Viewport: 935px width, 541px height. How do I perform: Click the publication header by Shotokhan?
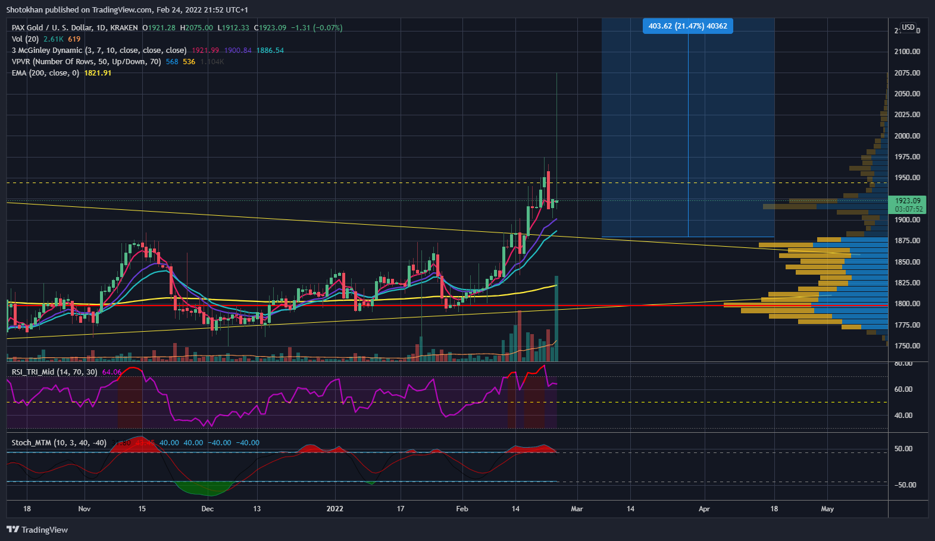[x=127, y=10]
